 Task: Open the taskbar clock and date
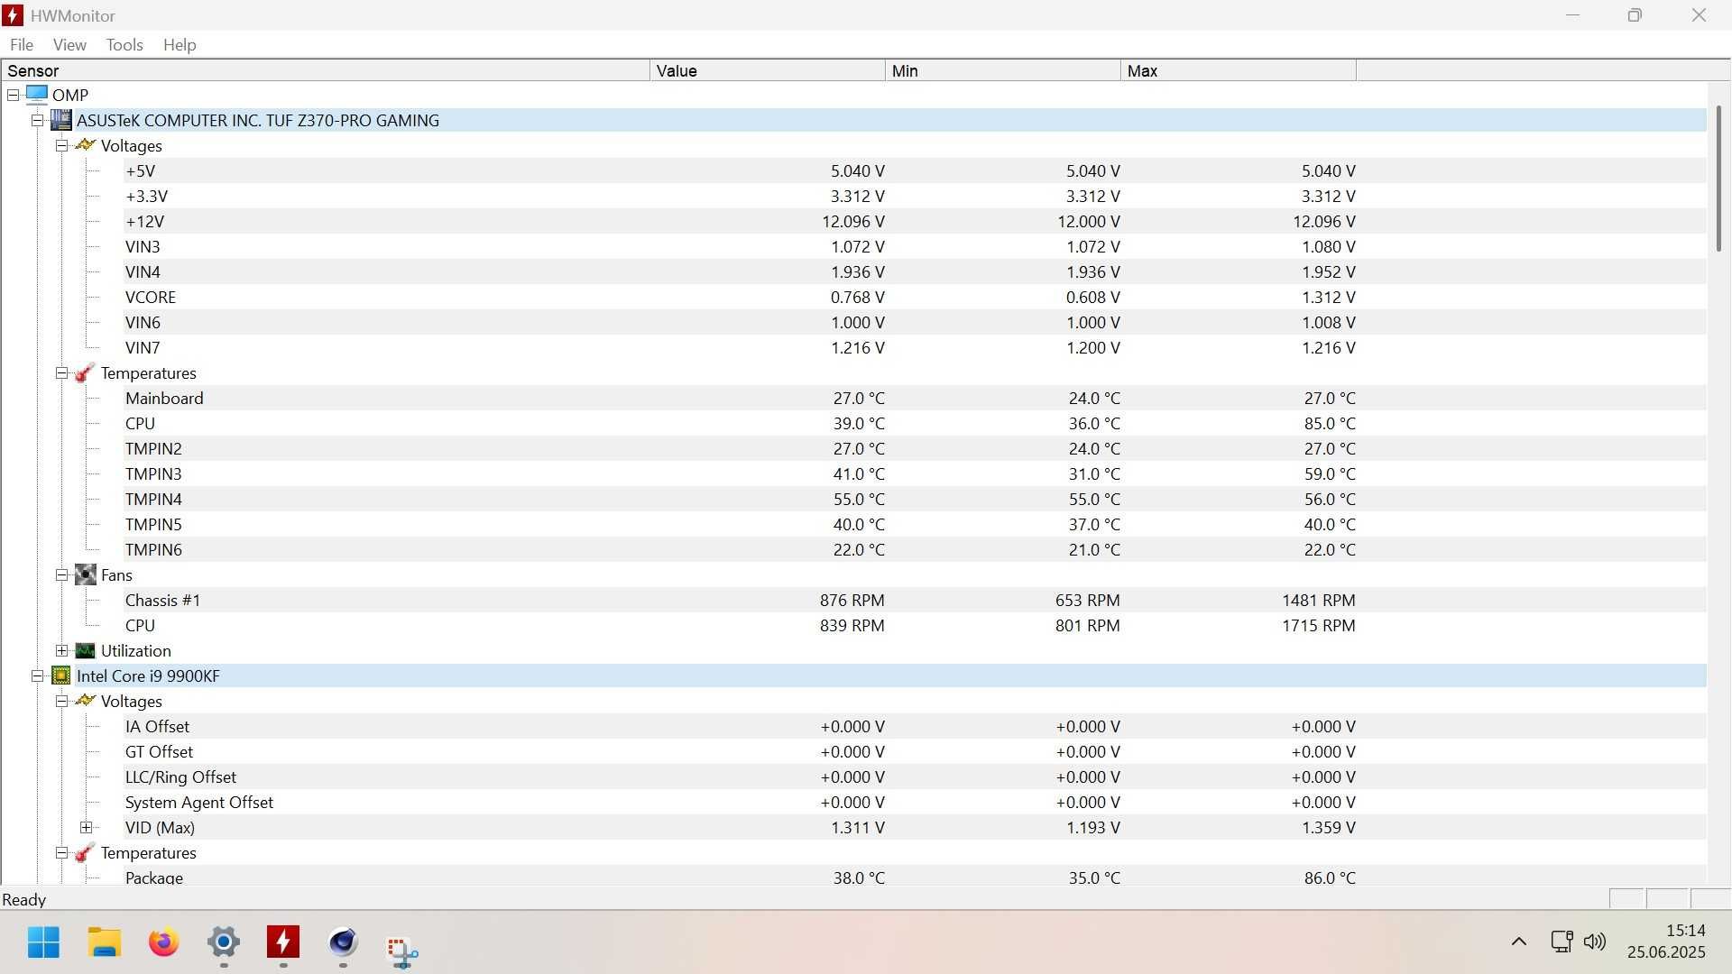click(x=1666, y=942)
